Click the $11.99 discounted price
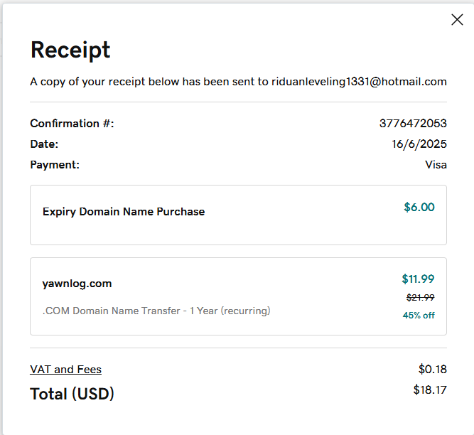This screenshot has width=474, height=435. pyautogui.click(x=418, y=279)
